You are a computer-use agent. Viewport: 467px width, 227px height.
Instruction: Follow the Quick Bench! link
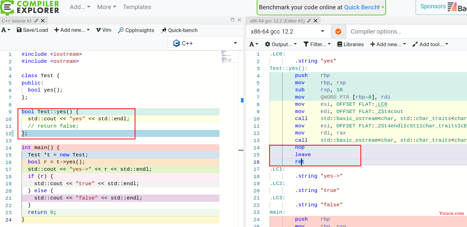click(x=362, y=7)
